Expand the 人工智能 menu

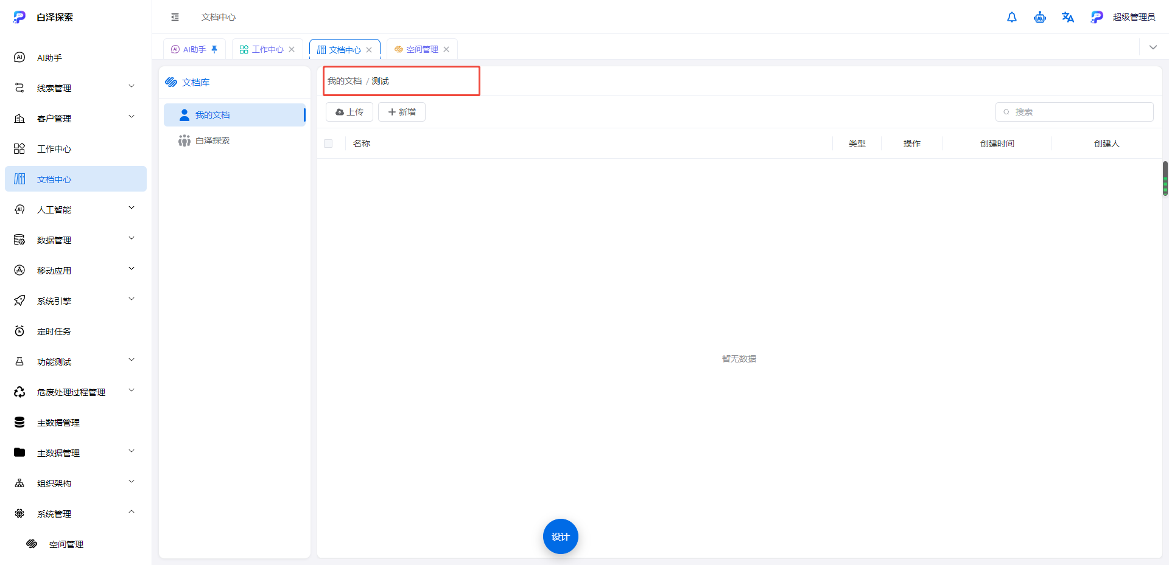pyautogui.click(x=75, y=210)
